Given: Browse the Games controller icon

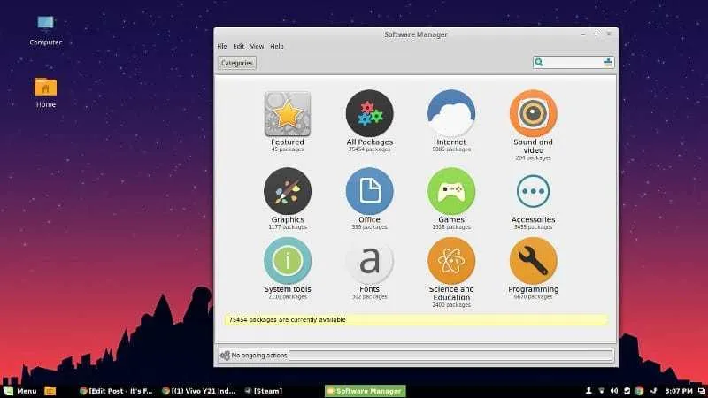Looking at the screenshot, I should (x=451, y=191).
